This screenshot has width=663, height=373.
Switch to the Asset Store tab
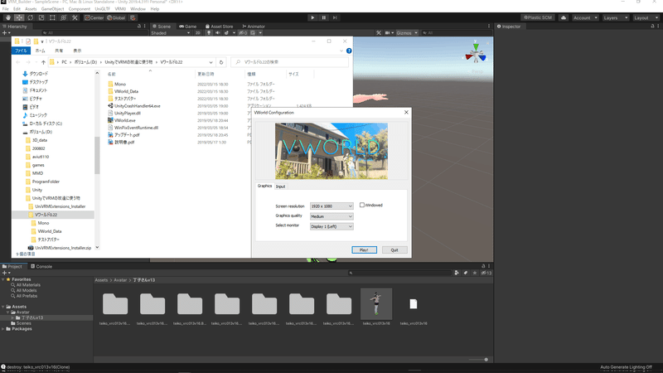[x=219, y=27]
